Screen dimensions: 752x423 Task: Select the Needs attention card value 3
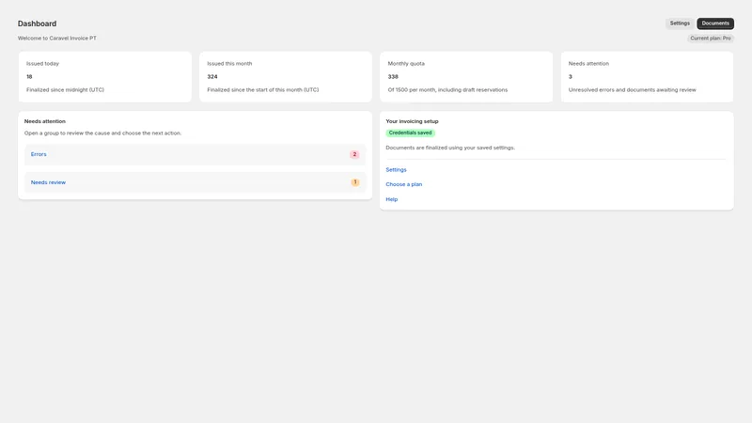tap(571, 77)
